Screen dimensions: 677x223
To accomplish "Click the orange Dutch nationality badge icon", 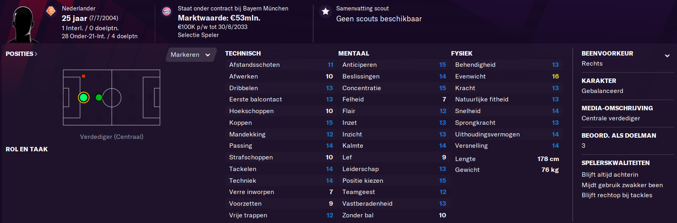I will (51, 11).
